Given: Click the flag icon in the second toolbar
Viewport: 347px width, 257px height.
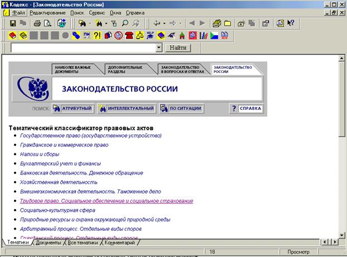Looking at the screenshot, I should click(214, 35).
